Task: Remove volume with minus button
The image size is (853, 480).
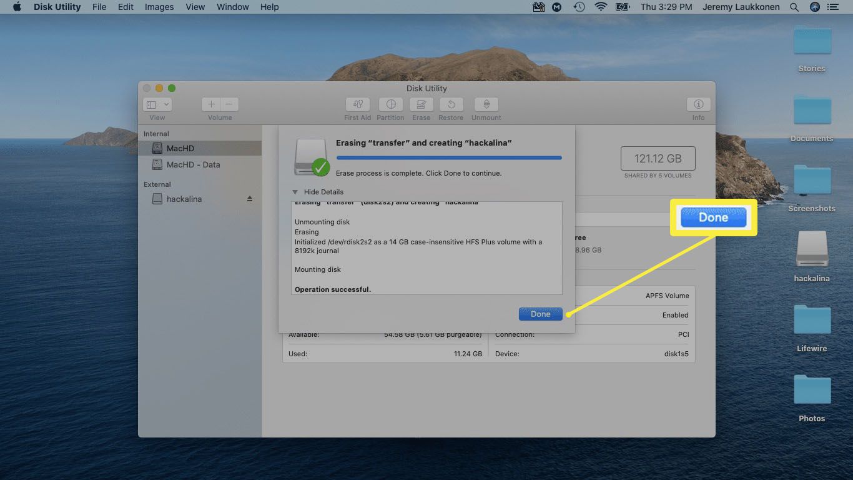Action: coord(229,104)
